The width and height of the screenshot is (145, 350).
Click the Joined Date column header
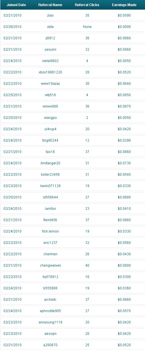tap(16, 5)
